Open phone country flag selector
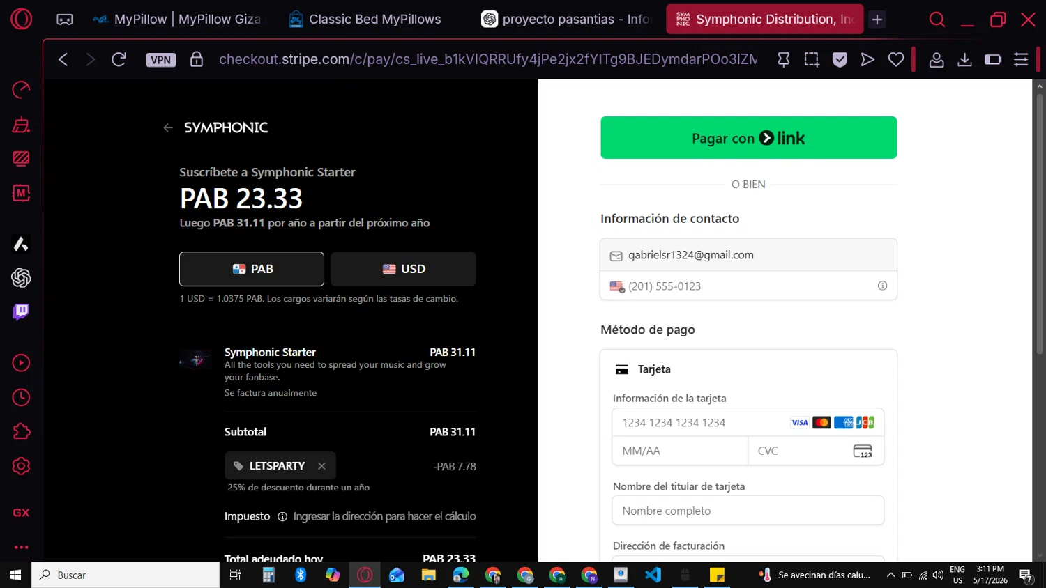This screenshot has width=1046, height=588. click(x=617, y=286)
